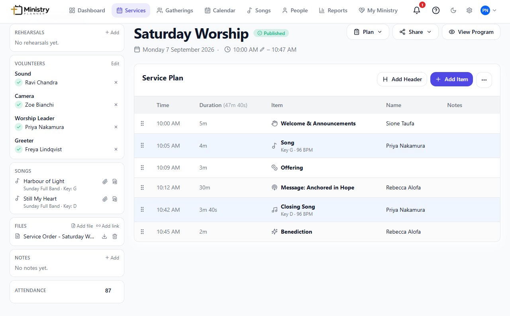Open the Calendar tab

click(x=220, y=10)
